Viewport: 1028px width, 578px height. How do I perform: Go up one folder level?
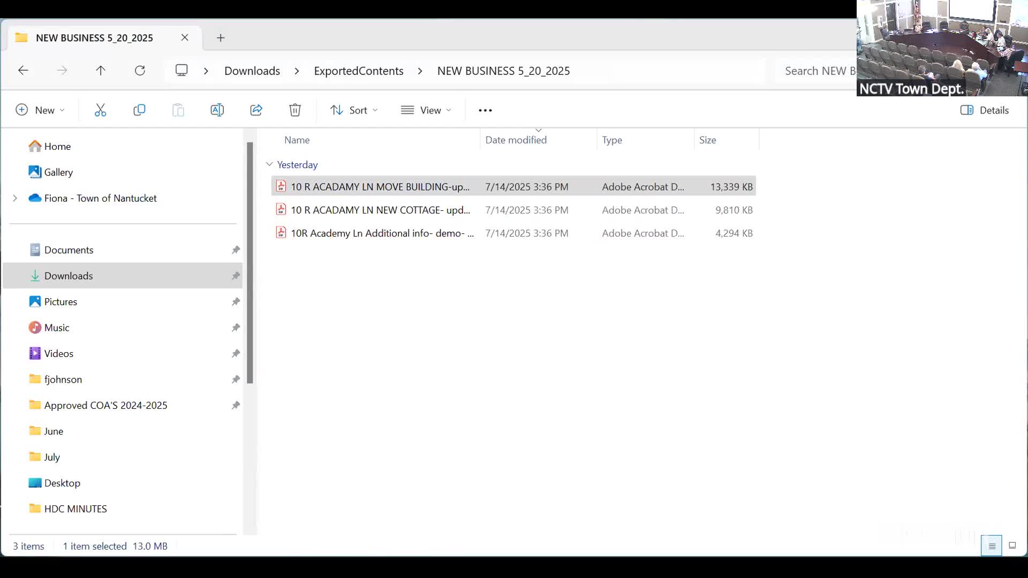(x=101, y=71)
